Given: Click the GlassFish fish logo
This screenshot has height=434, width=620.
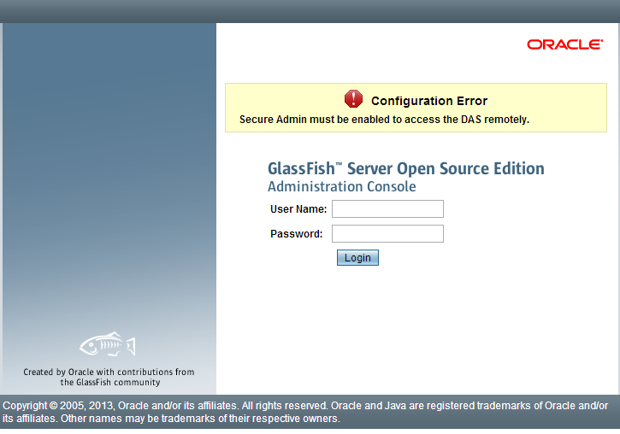Looking at the screenshot, I should (108, 344).
